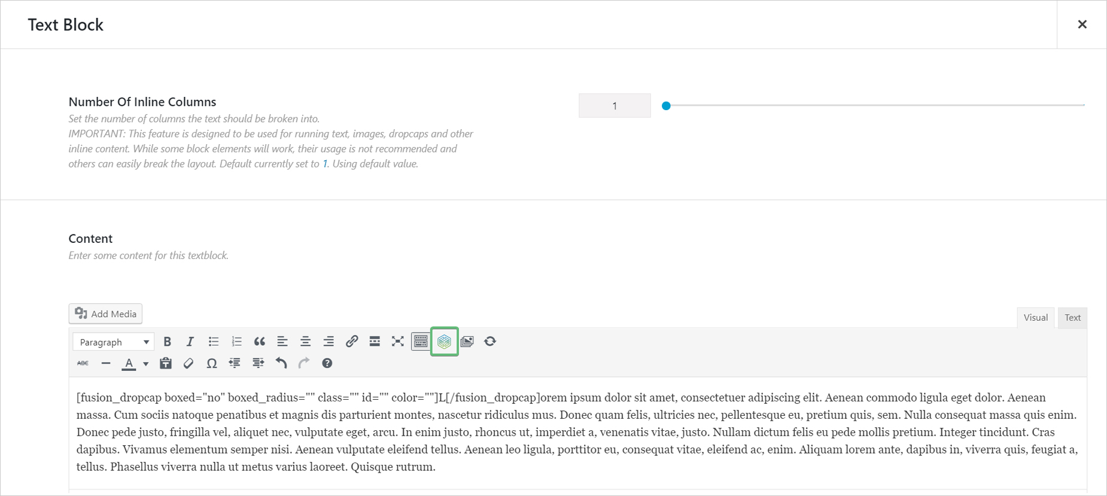Click the default value link '1'
Viewport: 1107px width, 496px height.
coord(325,164)
